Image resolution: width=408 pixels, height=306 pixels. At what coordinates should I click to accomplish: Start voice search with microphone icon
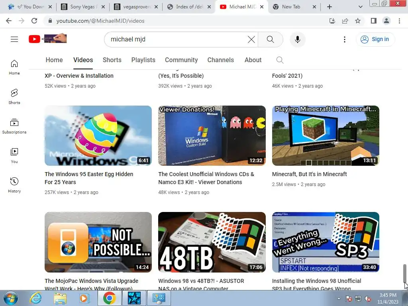[297, 39]
